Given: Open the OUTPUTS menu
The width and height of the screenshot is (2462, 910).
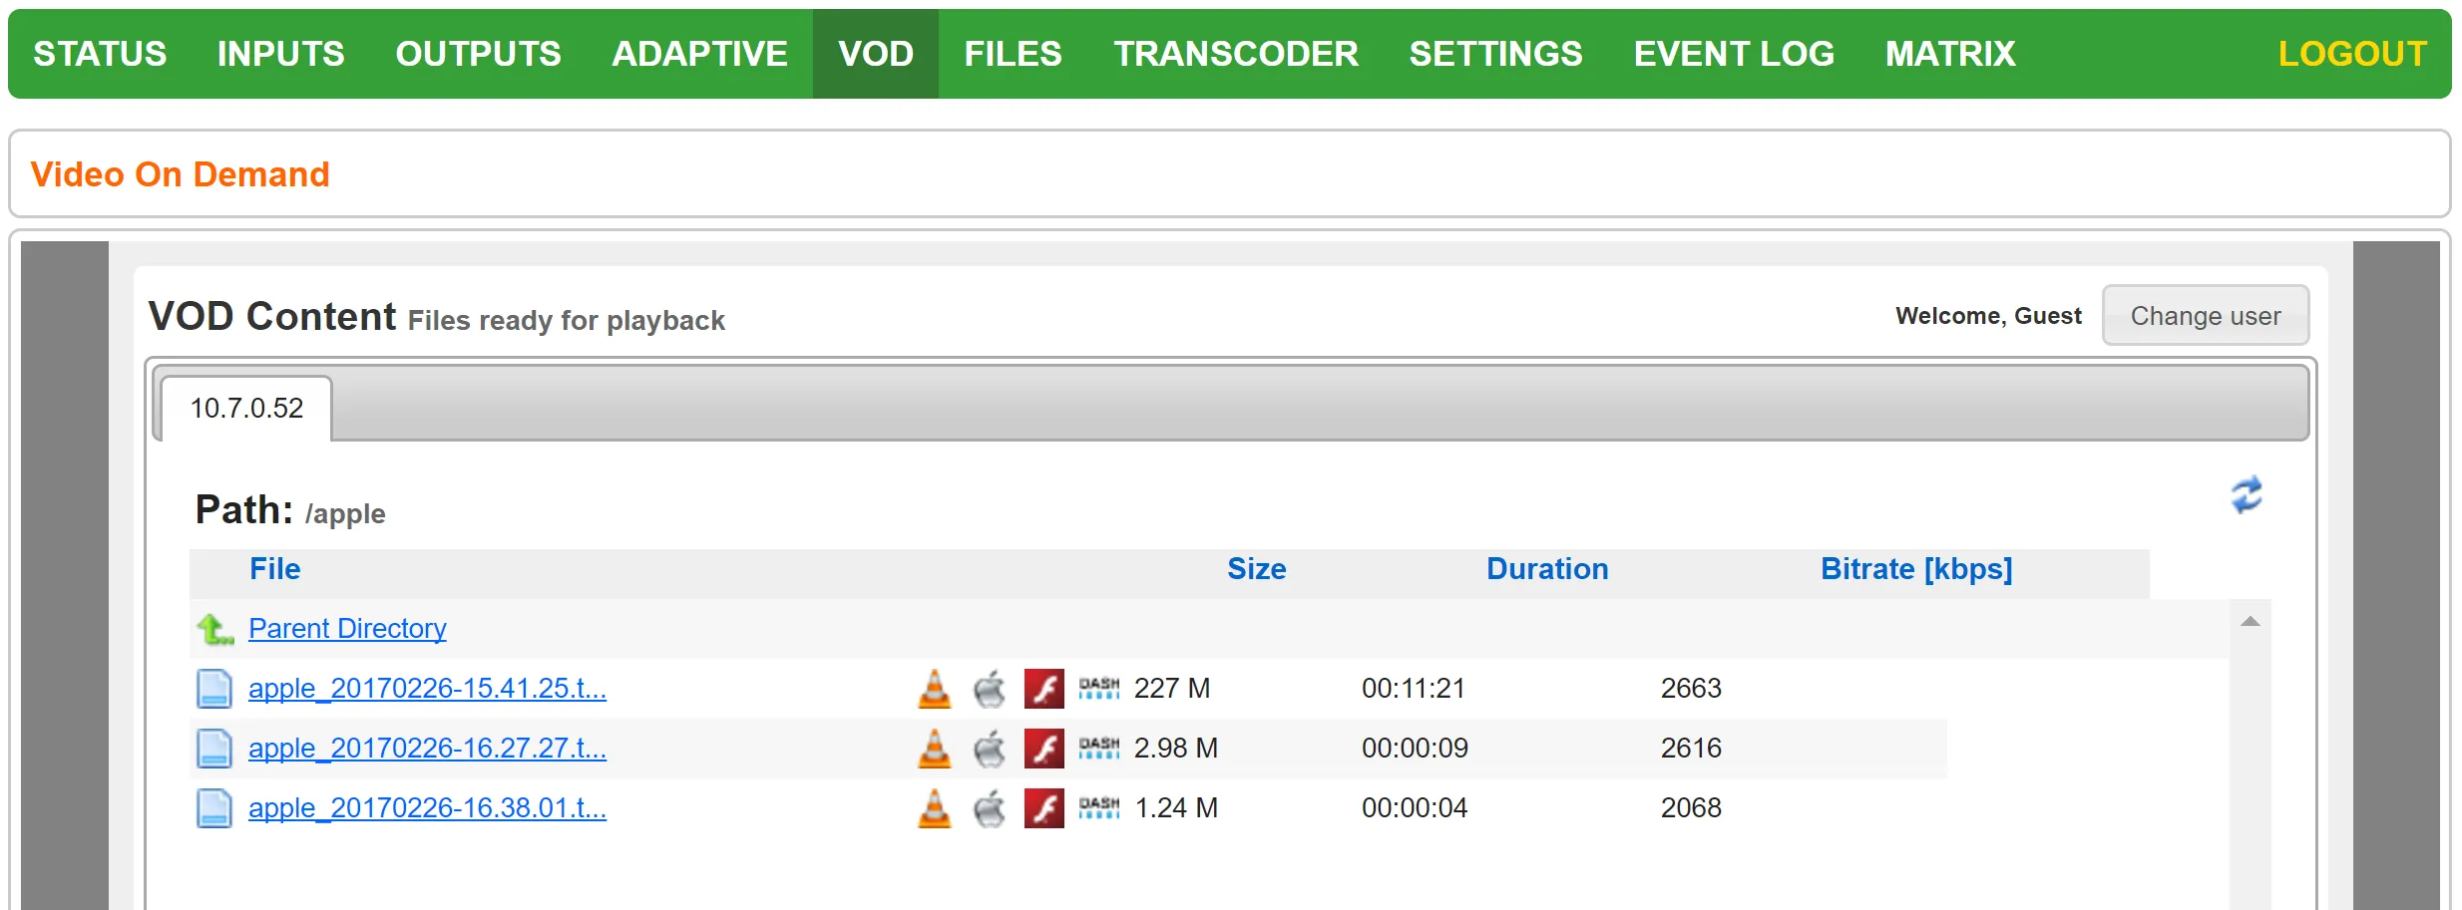Looking at the screenshot, I should pyautogui.click(x=479, y=54).
